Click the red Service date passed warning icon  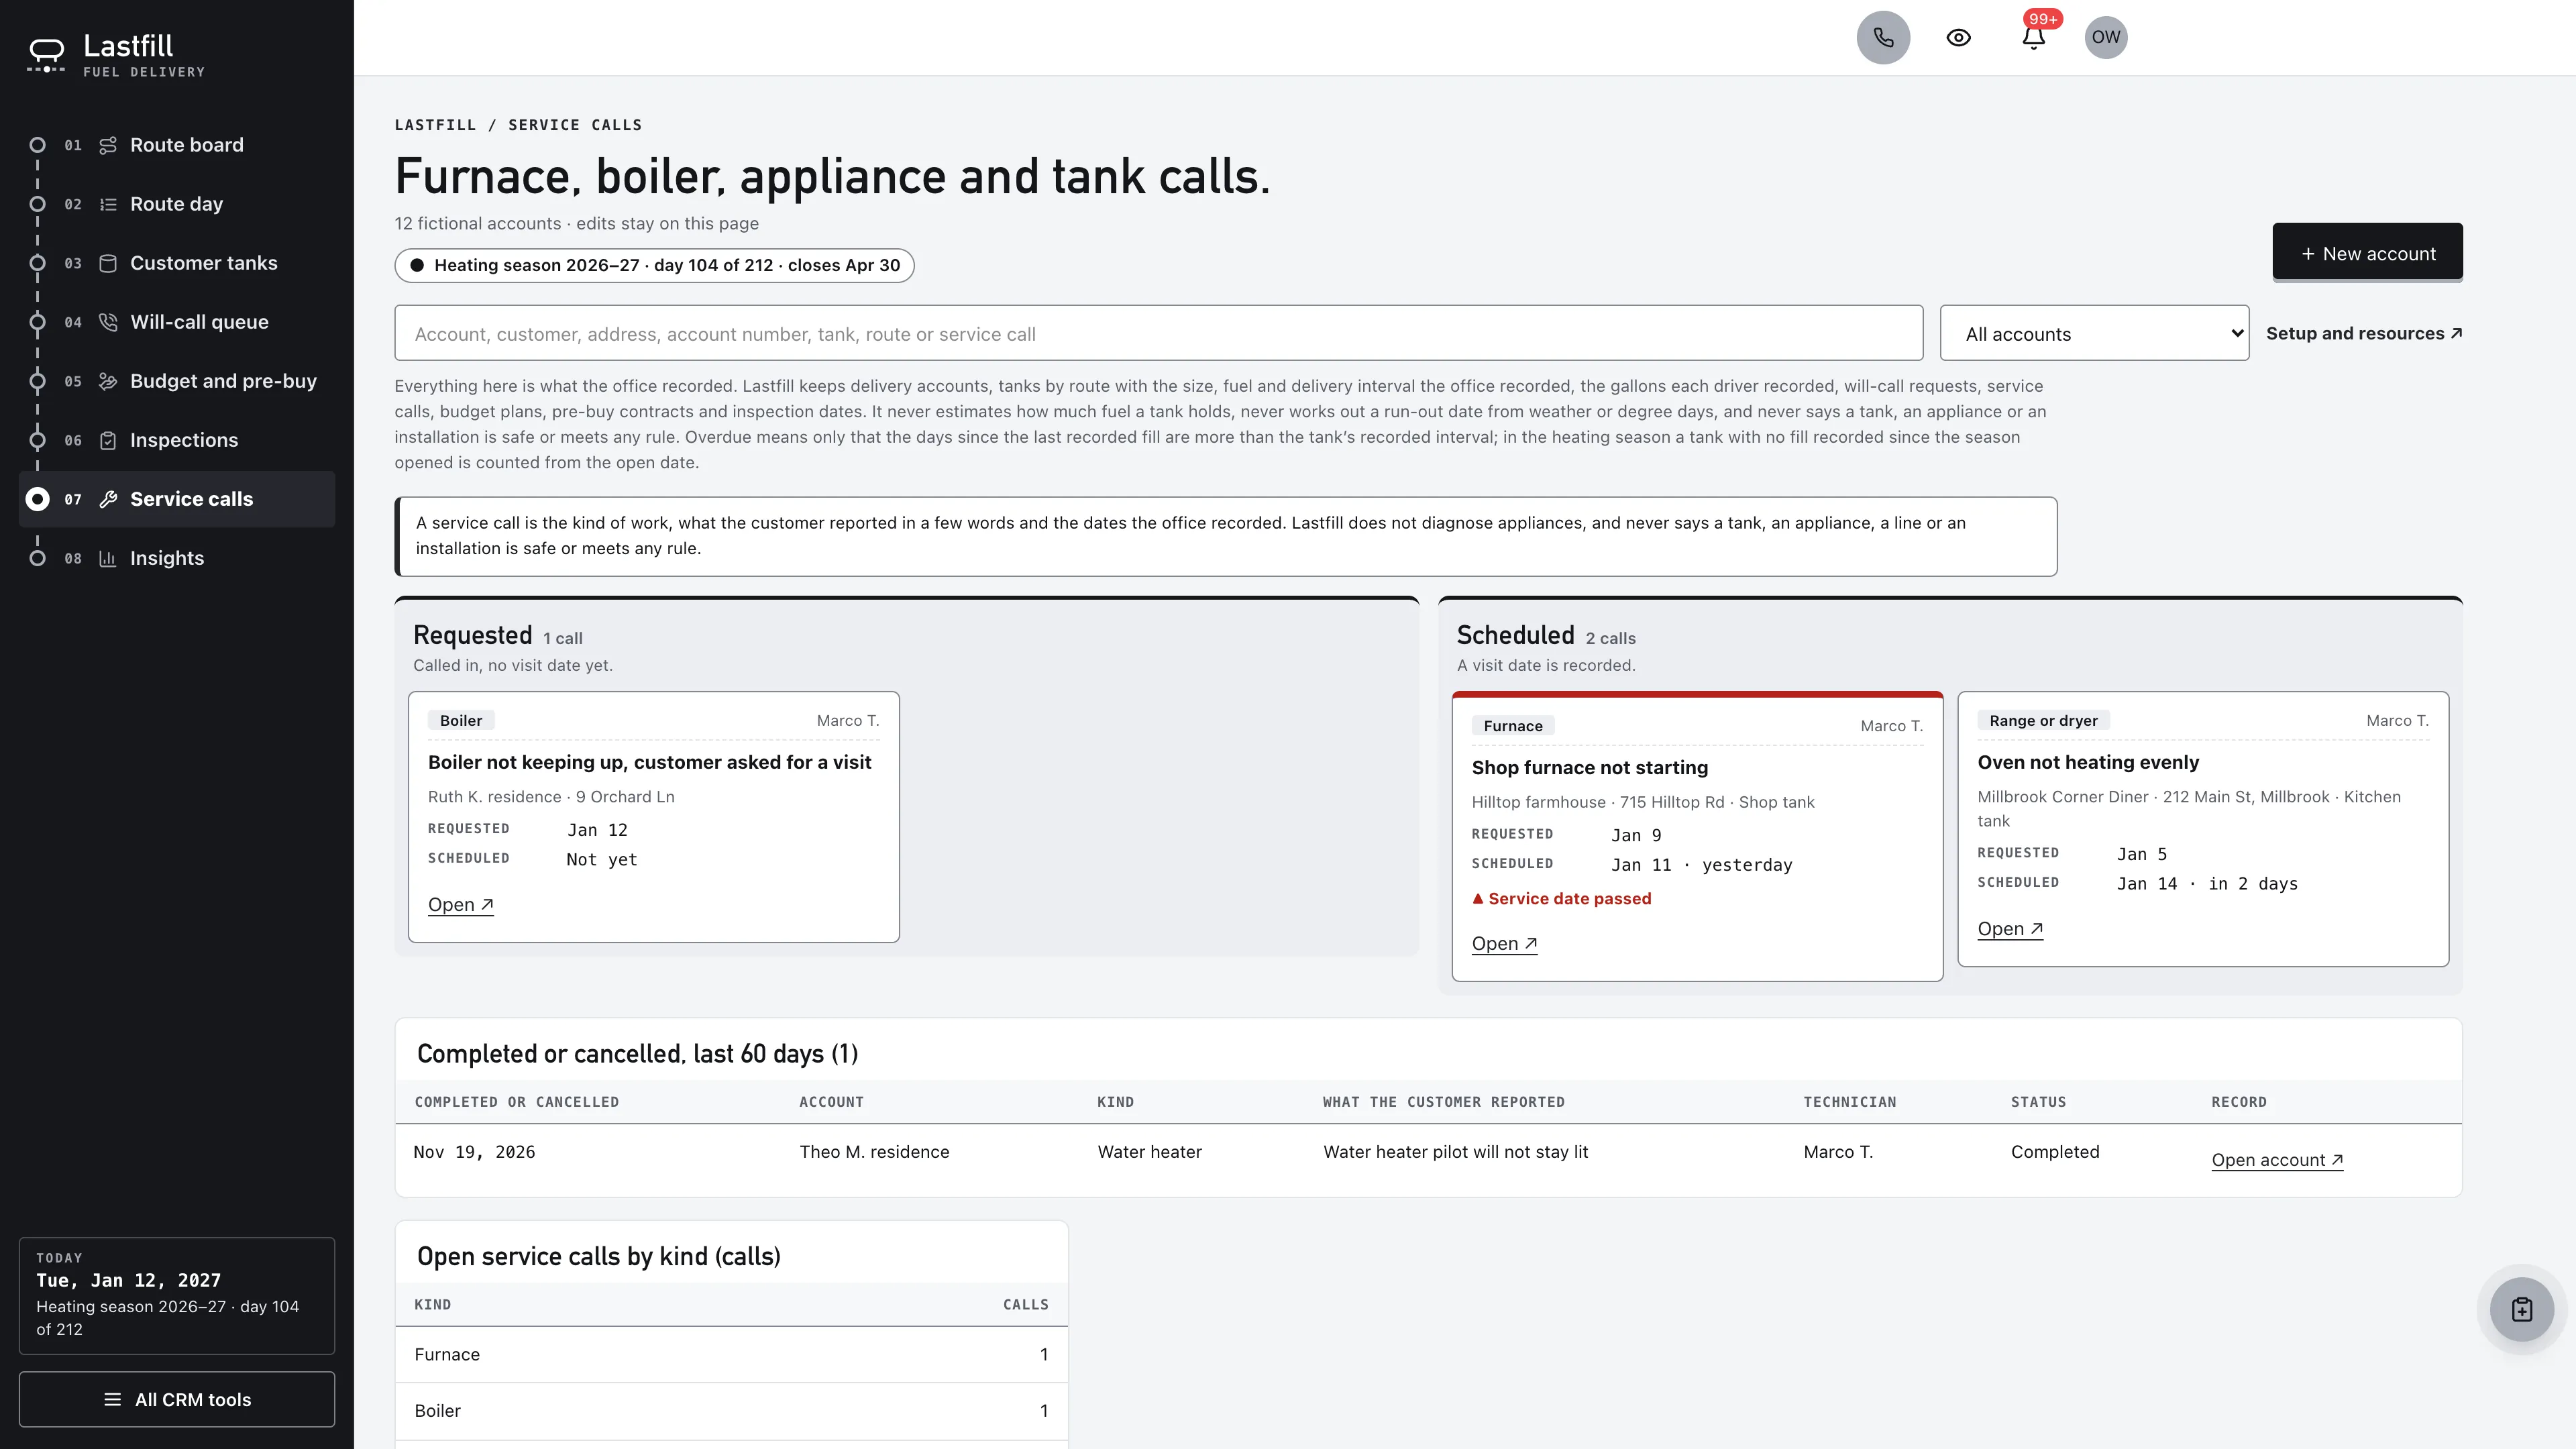tap(1477, 898)
